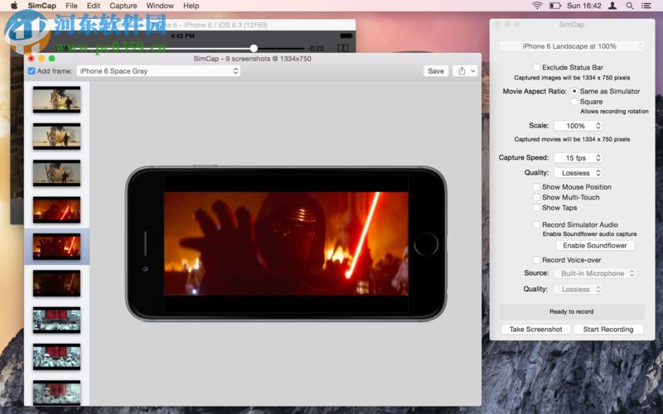Select the ninth screenshot thumbnail at bottom
Viewport: 663px width, 414px height.
(x=56, y=392)
